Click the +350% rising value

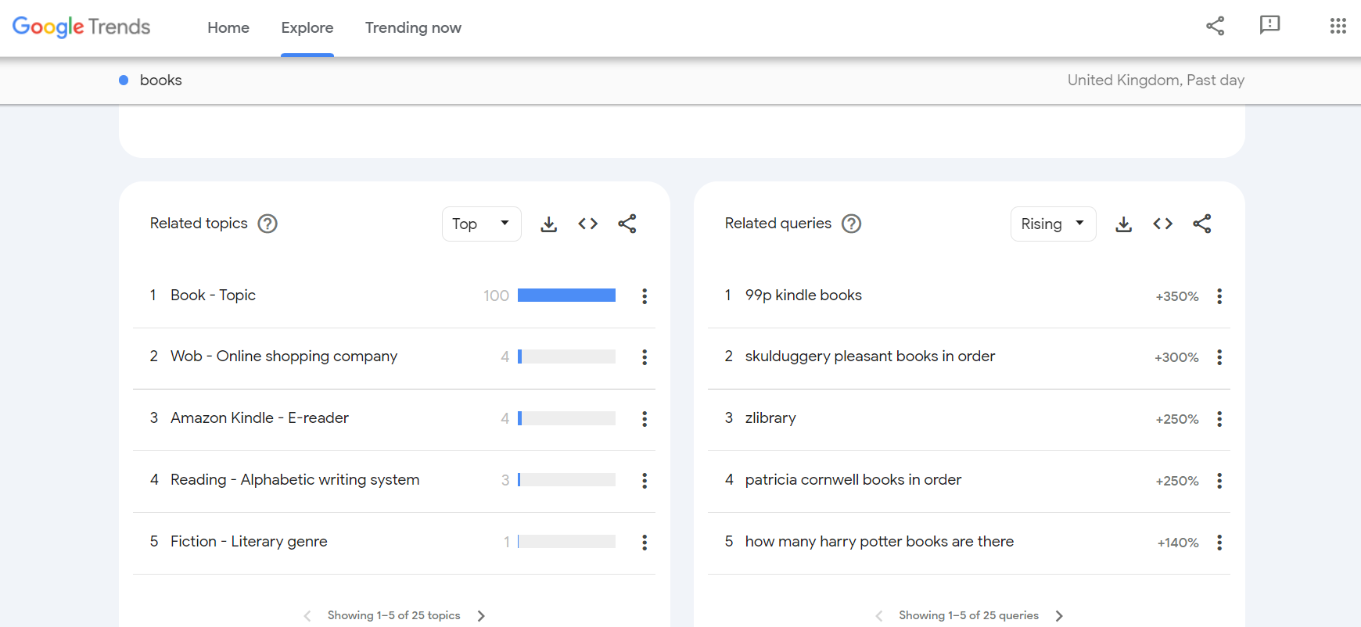(x=1177, y=296)
